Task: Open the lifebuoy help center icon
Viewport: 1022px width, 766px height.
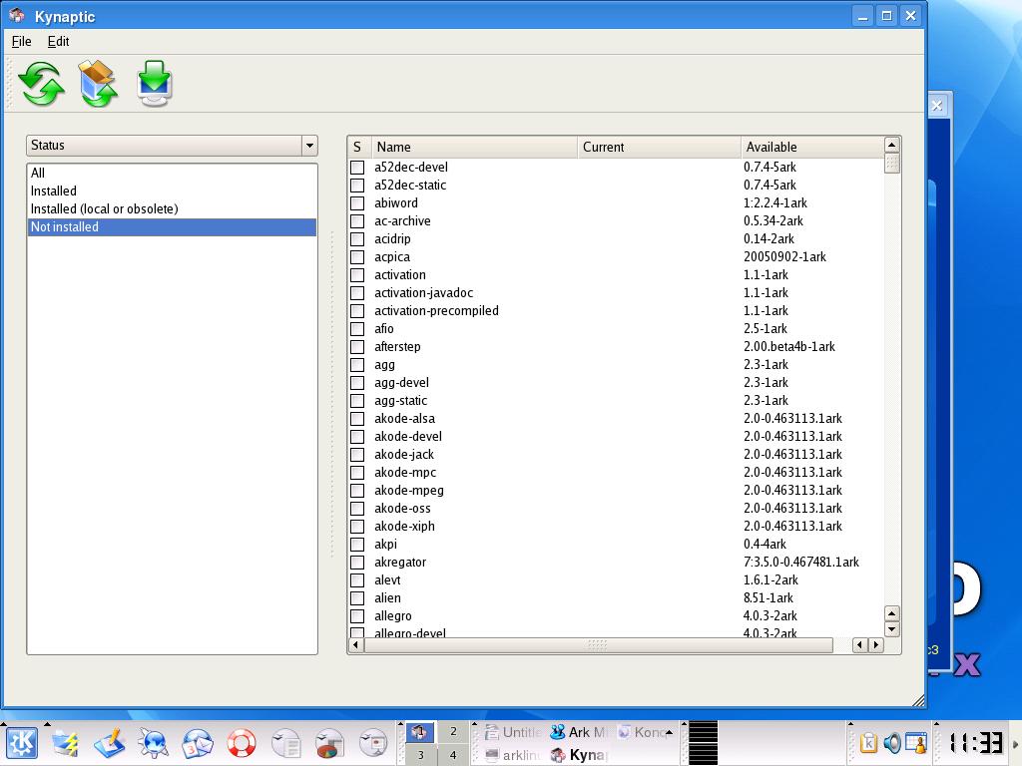Action: (242, 742)
